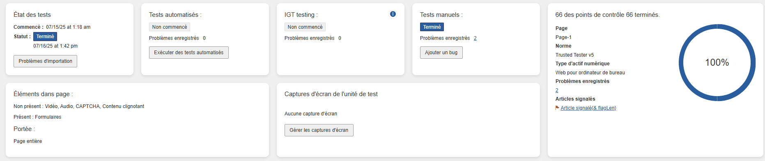
Task: Click Non commencé badge under Tests automatisés
Action: [170, 27]
